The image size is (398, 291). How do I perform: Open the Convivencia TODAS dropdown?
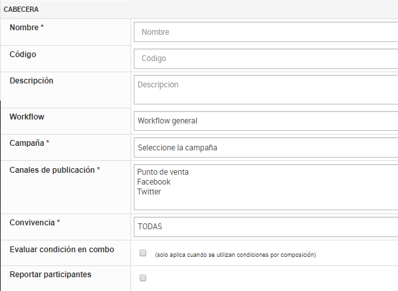tap(266, 226)
